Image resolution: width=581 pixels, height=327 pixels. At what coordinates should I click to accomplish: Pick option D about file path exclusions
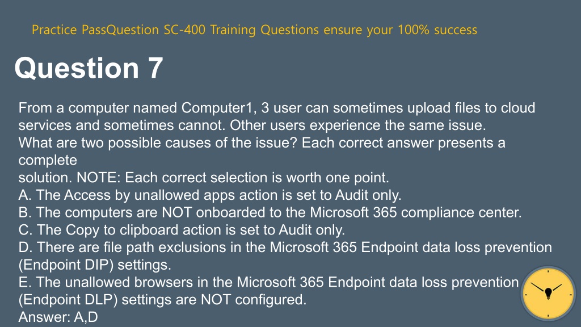point(285,256)
